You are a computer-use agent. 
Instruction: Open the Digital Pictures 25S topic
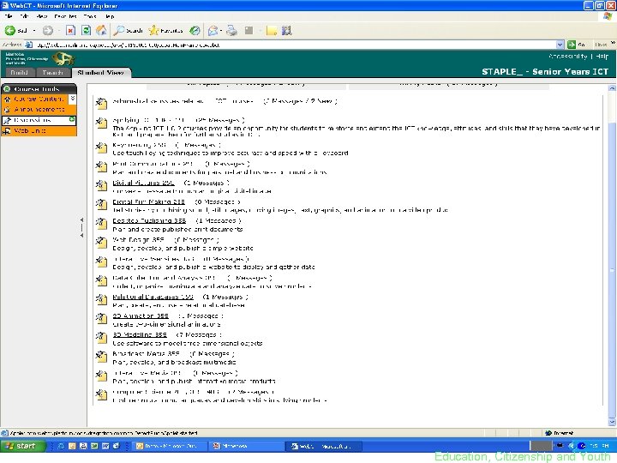coord(143,183)
